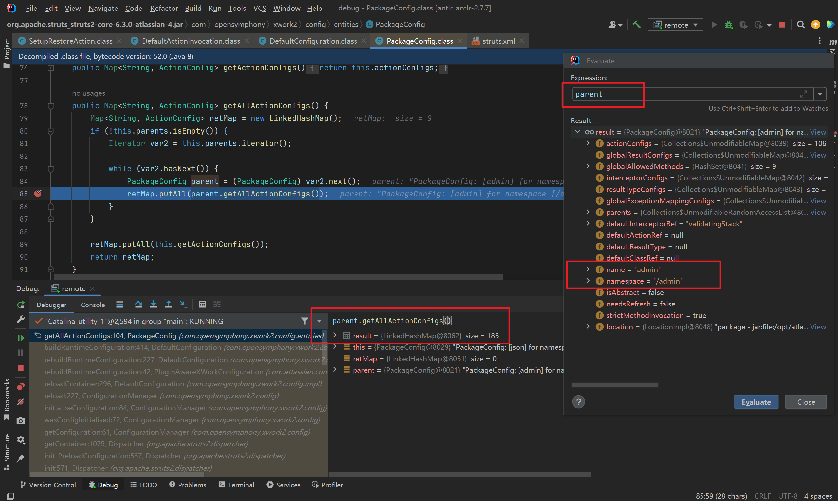Expand the name = "admin" node
The height and width of the screenshot is (501, 838).
tap(588, 269)
